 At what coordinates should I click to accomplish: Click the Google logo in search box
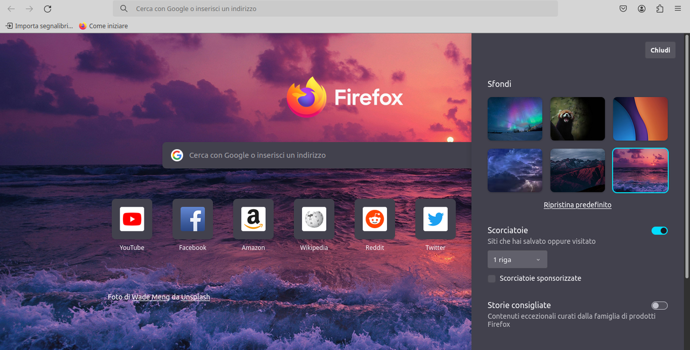pyautogui.click(x=177, y=155)
